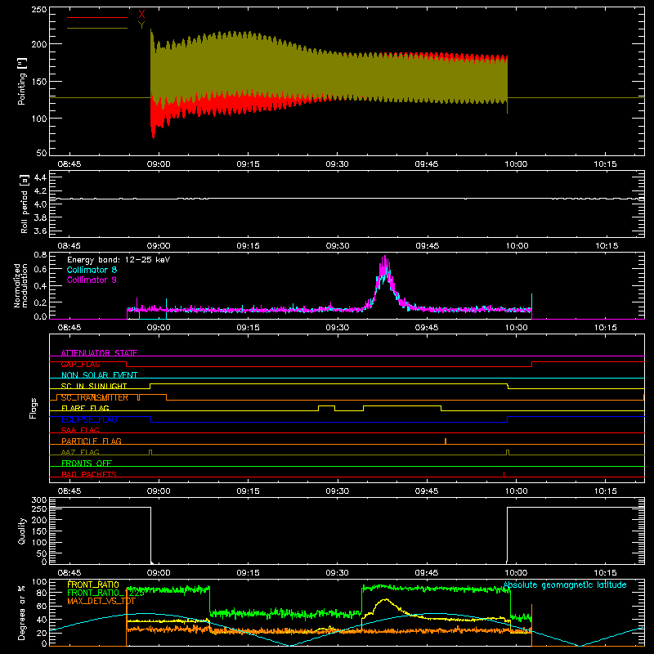Select the Collimator 9 legend entry

click(92, 280)
